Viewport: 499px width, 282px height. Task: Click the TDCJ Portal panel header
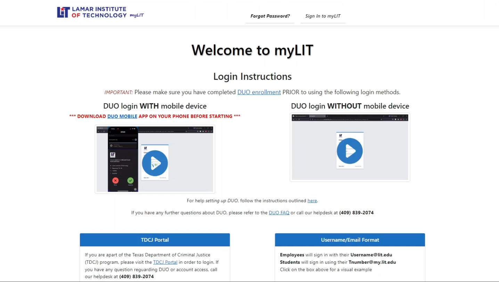coord(155,240)
